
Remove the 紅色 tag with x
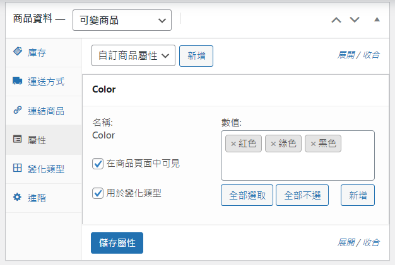[233, 144]
